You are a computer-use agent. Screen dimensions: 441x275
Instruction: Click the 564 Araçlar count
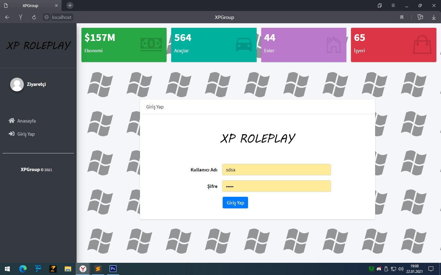pyautogui.click(x=183, y=38)
